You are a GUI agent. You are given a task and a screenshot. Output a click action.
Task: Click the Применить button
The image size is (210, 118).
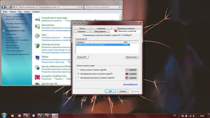(x=135, y=91)
